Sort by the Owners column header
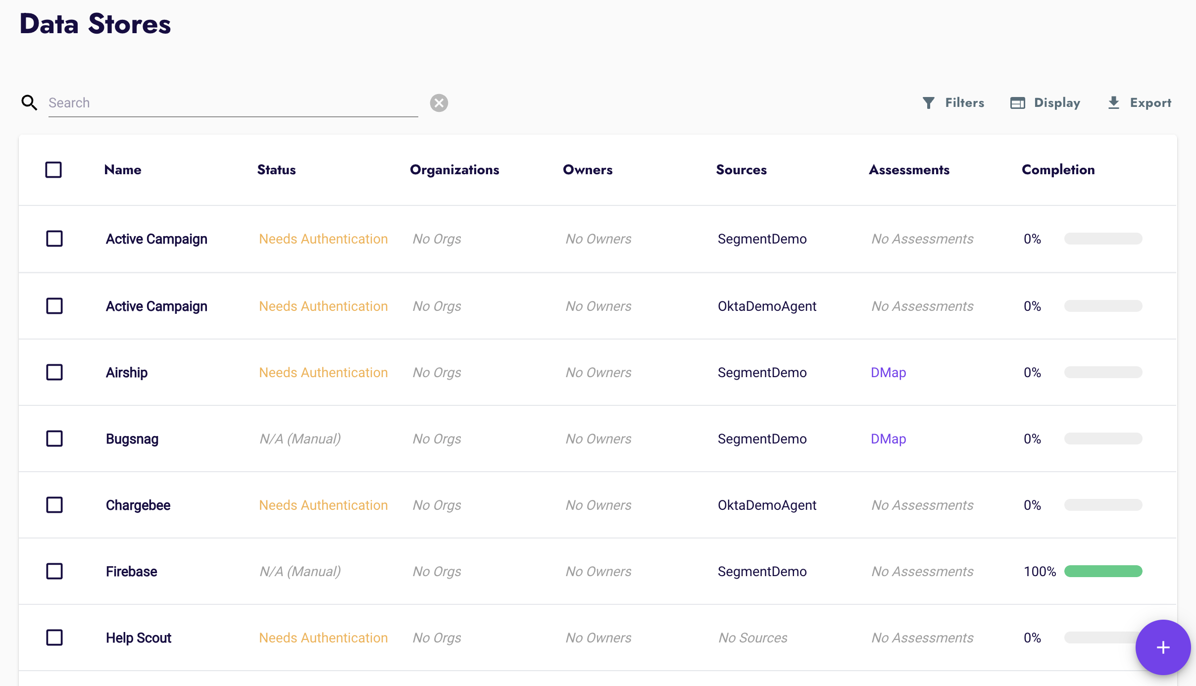The width and height of the screenshot is (1196, 686). pyautogui.click(x=588, y=170)
